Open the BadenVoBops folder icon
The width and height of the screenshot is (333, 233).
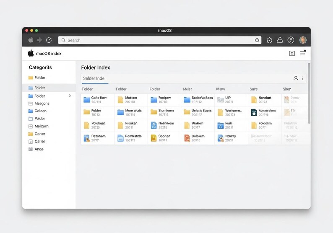pyautogui.click(x=187, y=100)
